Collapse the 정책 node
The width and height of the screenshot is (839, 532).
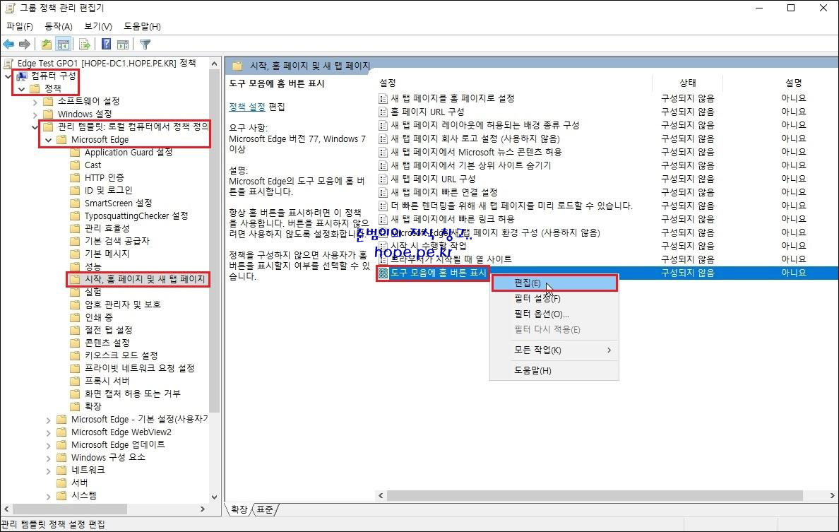[x=21, y=89]
